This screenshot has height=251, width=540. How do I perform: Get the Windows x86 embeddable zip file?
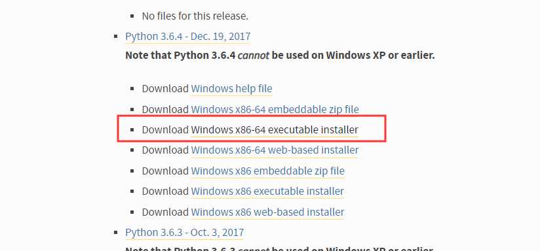[267, 171]
